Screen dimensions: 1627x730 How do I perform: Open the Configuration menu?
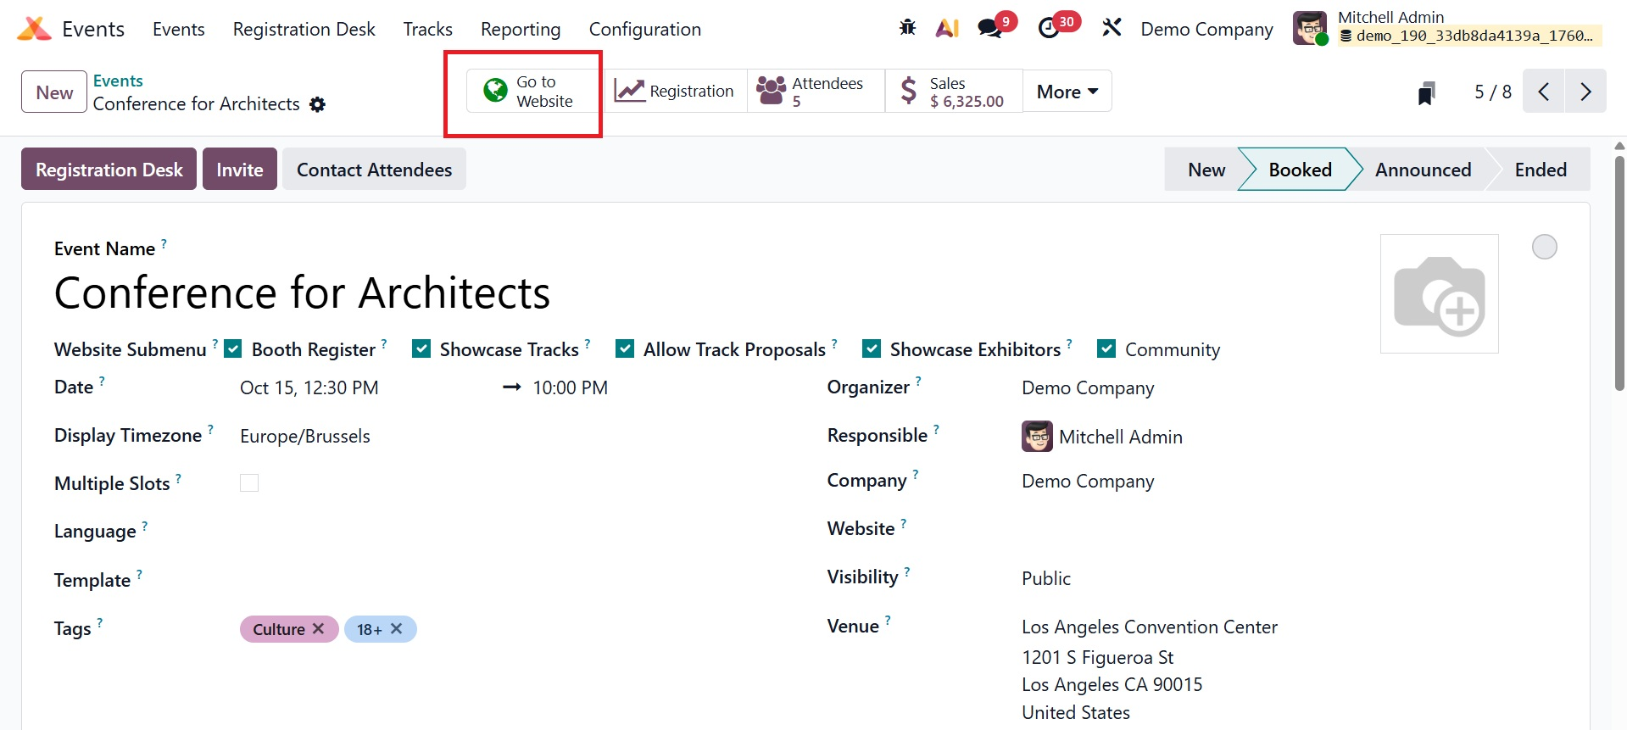[644, 30]
